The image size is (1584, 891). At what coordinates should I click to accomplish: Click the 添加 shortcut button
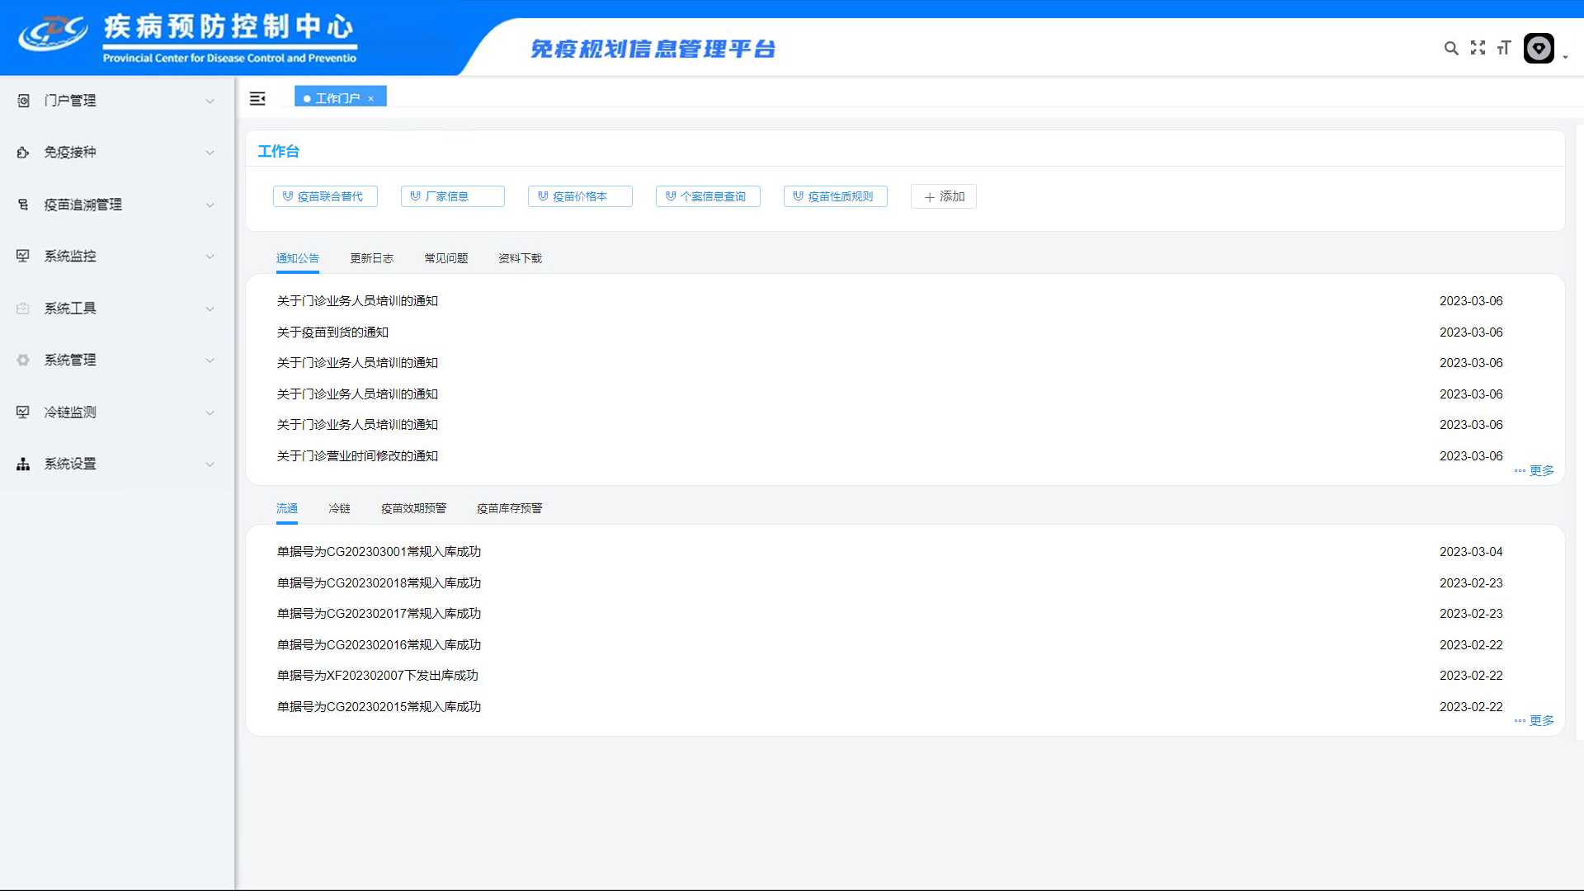click(x=944, y=196)
